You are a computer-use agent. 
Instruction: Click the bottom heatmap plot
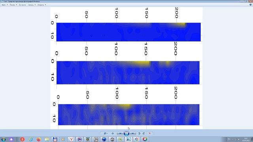coord(129,115)
